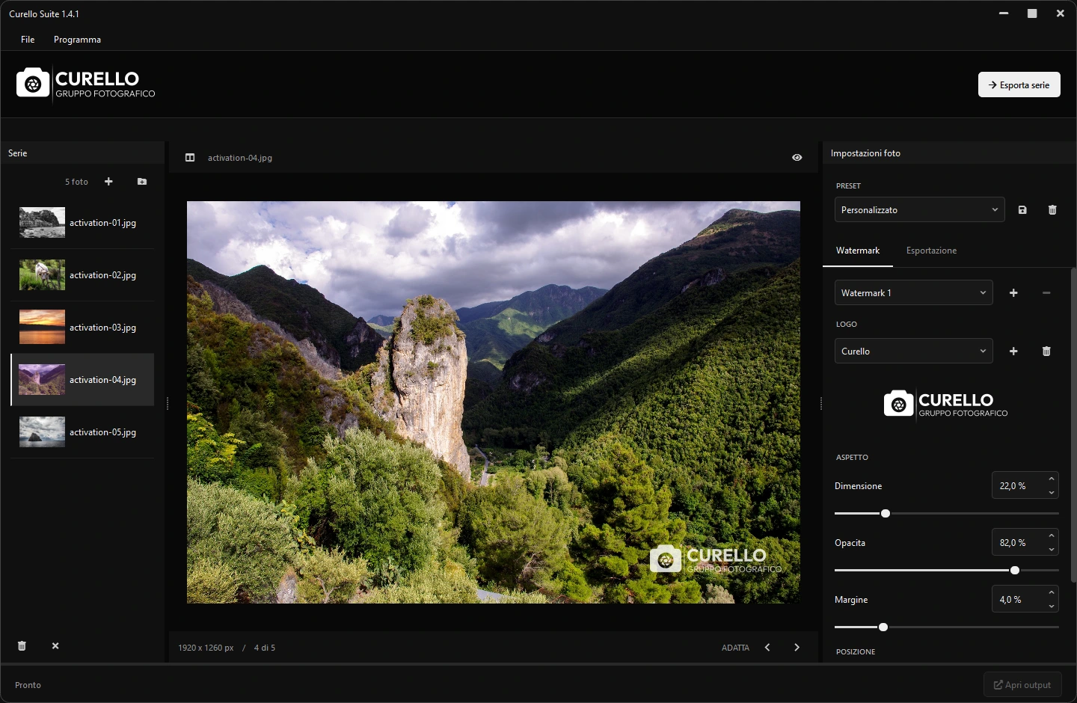
Task: Click the settings panel vertical scrollbar
Action: (x=1073, y=425)
